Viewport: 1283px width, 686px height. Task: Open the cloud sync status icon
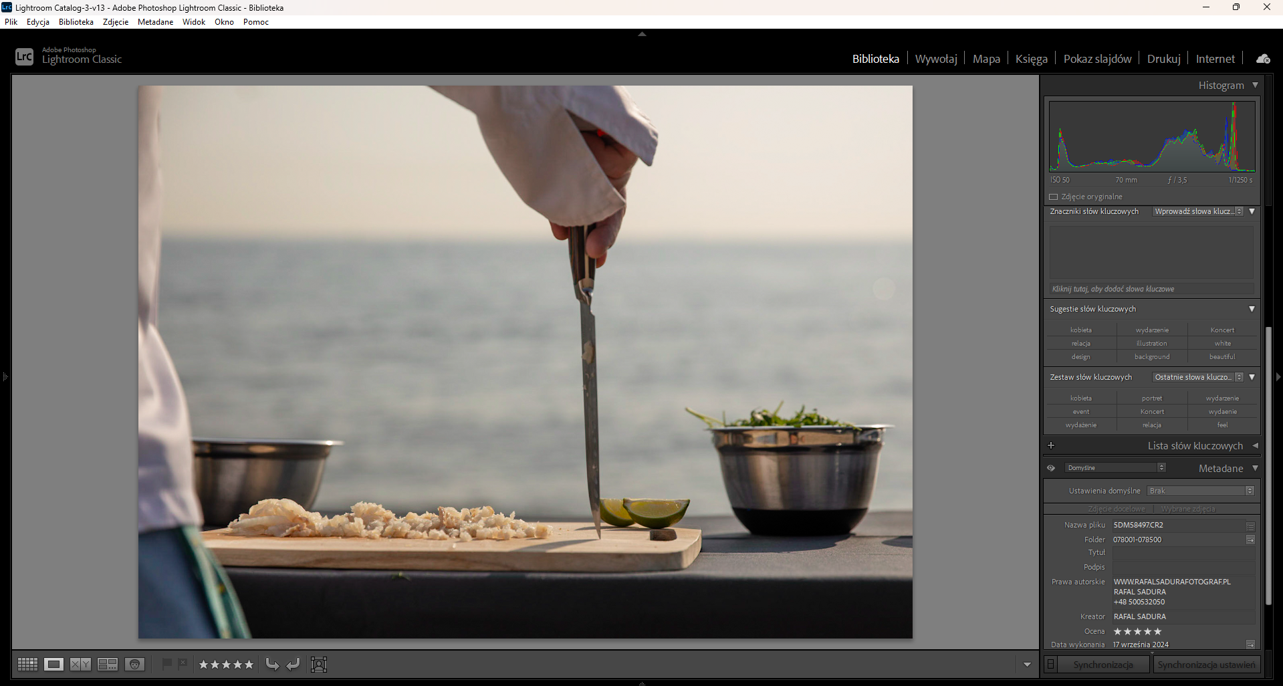click(1263, 59)
